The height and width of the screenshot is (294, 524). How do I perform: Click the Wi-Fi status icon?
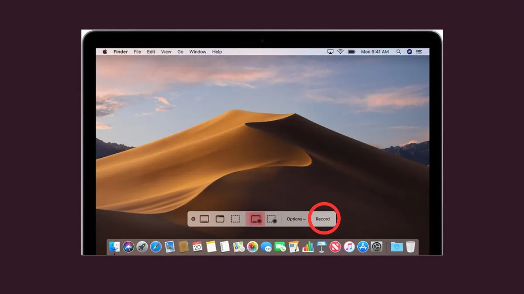341,51
